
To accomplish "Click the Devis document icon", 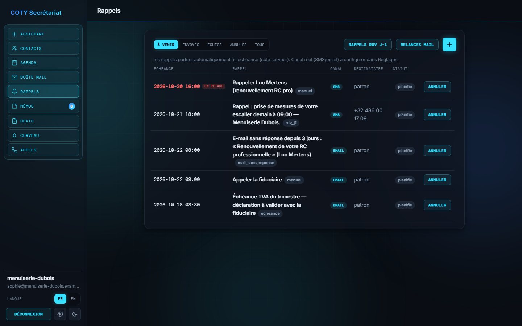I will pos(14,121).
